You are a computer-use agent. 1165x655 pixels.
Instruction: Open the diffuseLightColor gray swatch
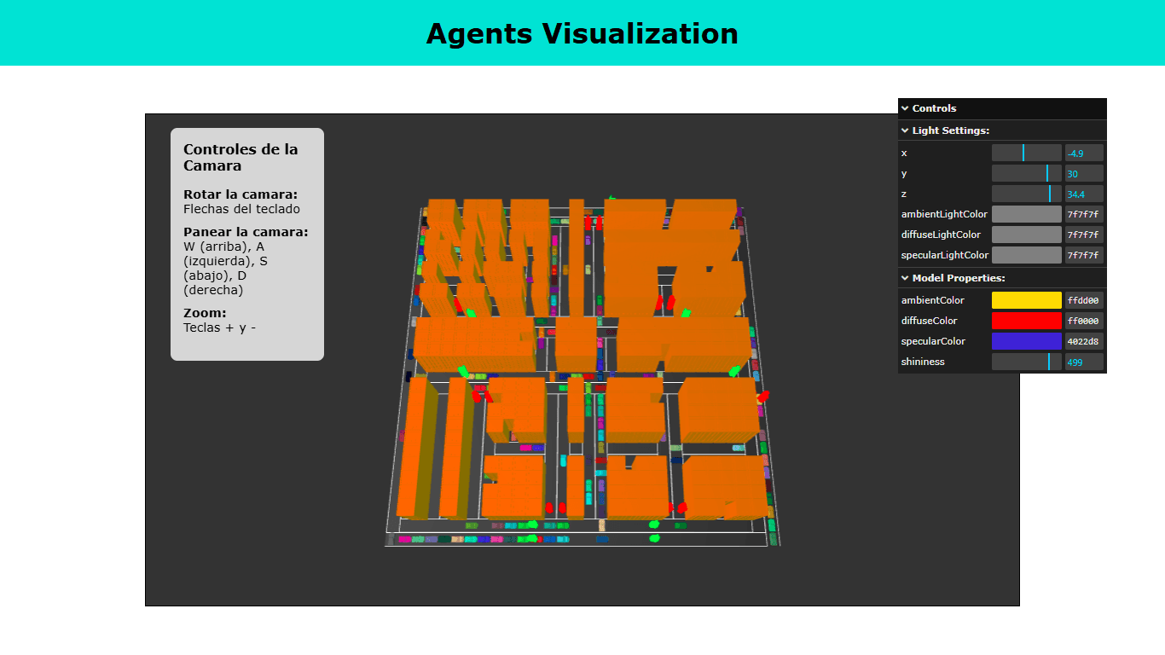[x=1026, y=235]
